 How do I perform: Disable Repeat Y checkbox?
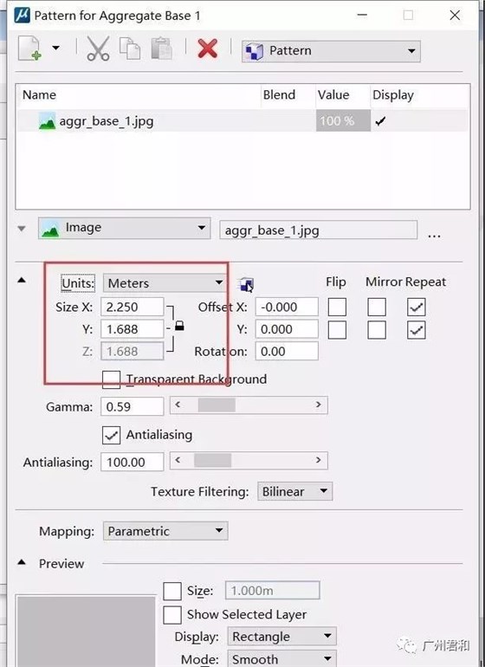(416, 330)
